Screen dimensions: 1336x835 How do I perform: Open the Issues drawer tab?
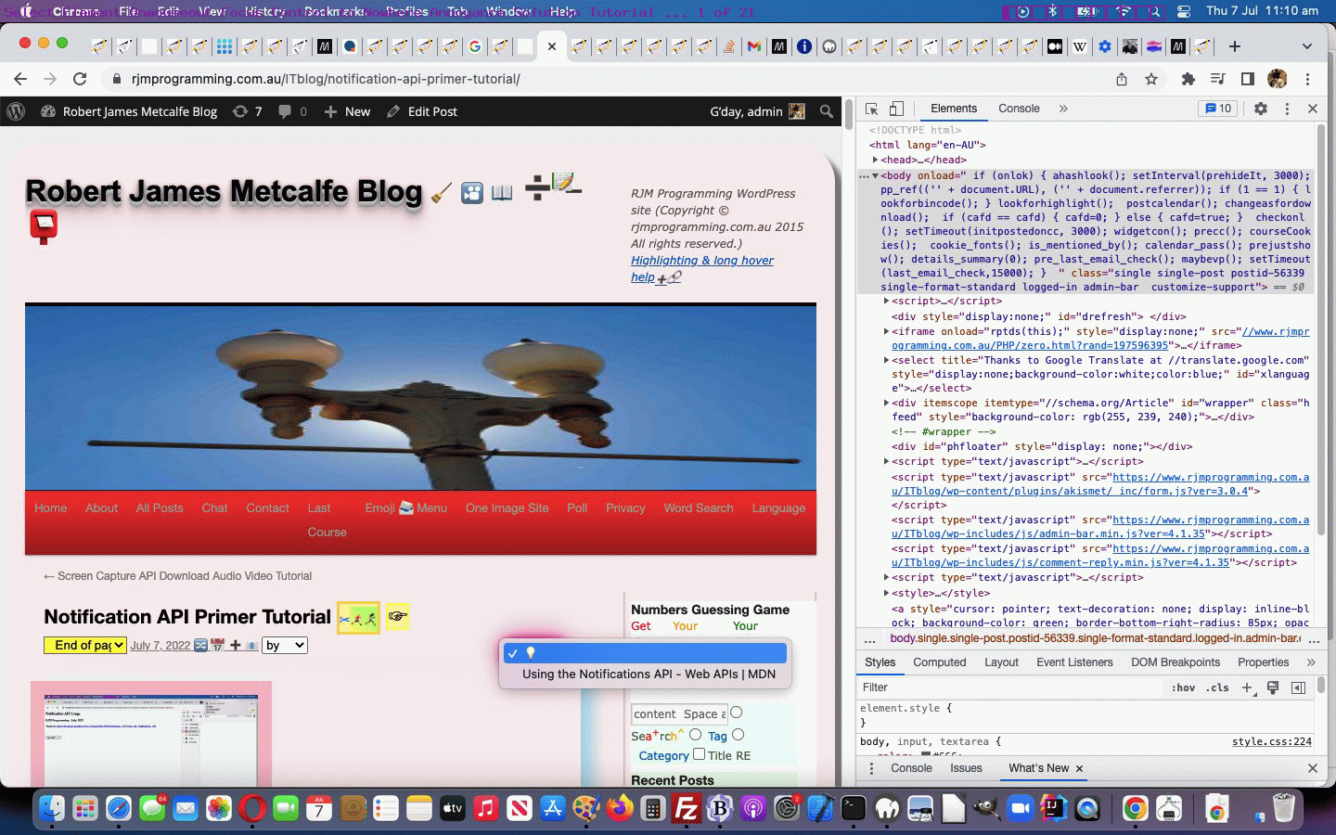coord(966,768)
